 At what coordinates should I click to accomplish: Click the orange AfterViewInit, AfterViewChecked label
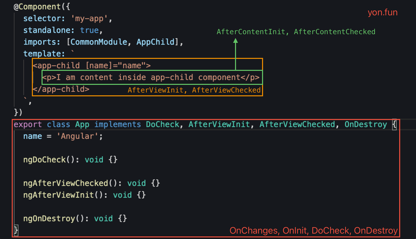tap(194, 90)
